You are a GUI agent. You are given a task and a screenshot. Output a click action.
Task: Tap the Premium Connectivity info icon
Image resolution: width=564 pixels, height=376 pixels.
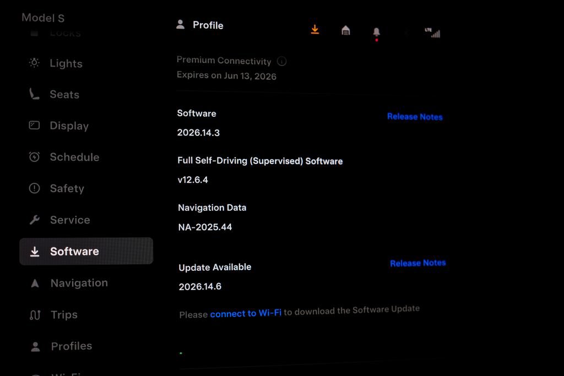click(x=281, y=62)
